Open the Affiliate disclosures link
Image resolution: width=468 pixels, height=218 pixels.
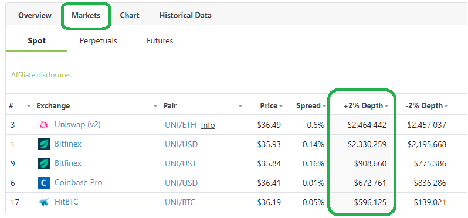(41, 75)
